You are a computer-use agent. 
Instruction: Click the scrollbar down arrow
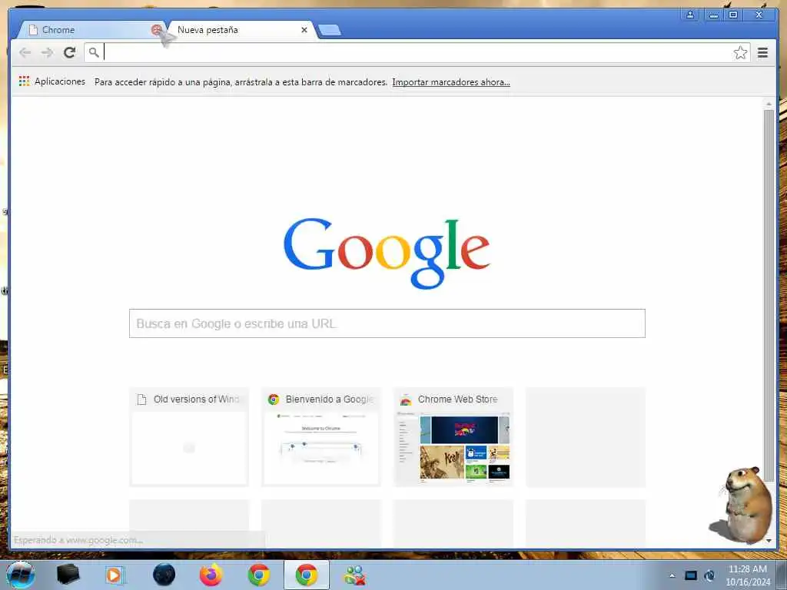769,541
